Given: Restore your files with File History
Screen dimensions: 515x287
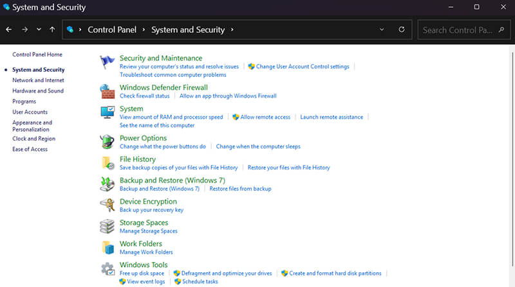Looking at the screenshot, I should [x=288, y=168].
